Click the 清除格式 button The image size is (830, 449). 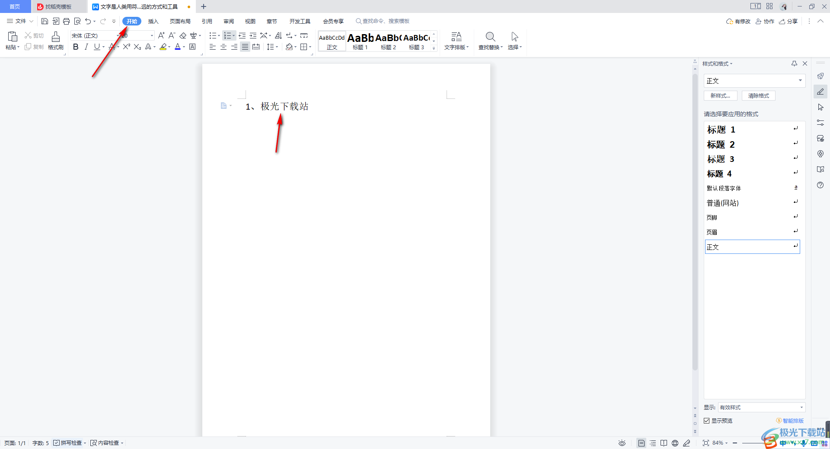coord(759,95)
